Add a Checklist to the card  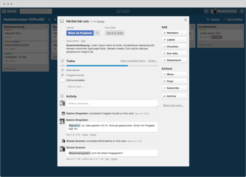coord(174,47)
